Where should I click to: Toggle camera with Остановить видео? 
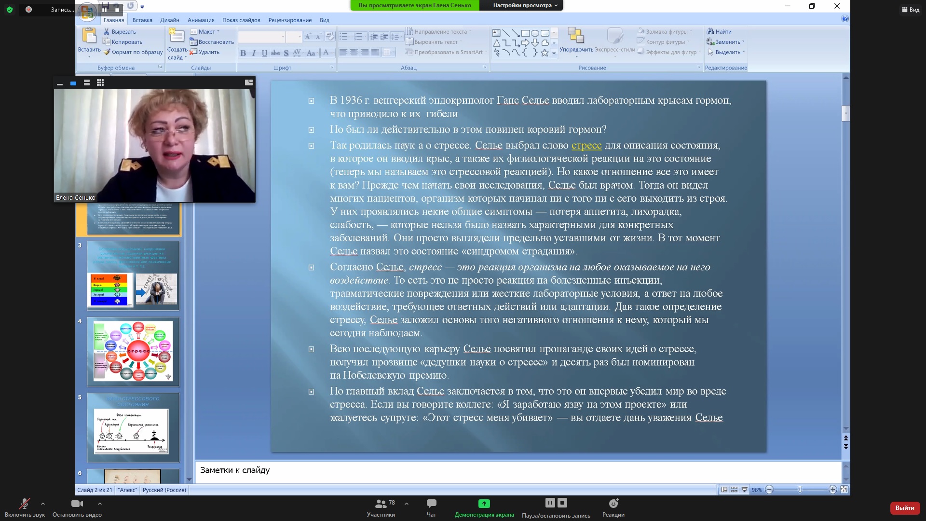(x=77, y=508)
